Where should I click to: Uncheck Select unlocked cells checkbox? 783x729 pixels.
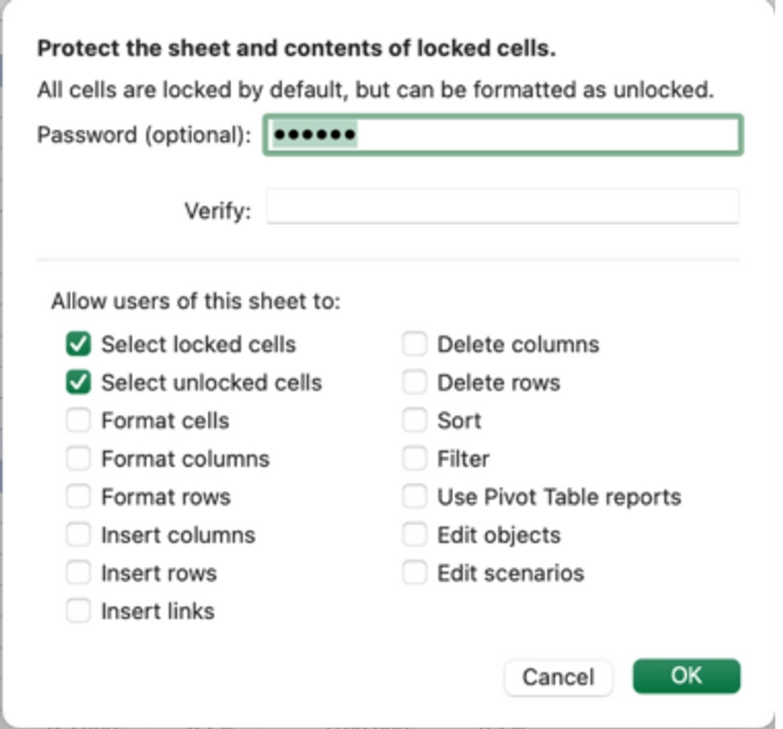tap(78, 383)
